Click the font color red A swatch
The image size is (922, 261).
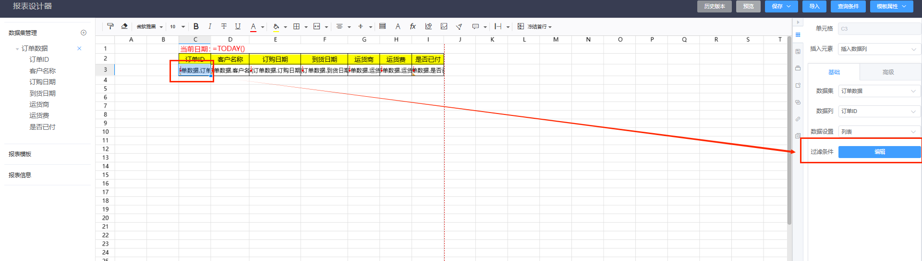(253, 27)
